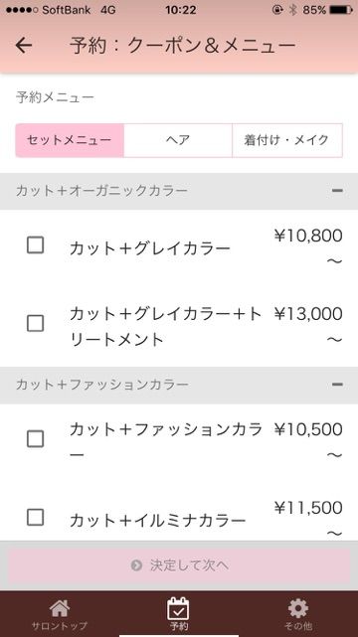Tap the rotation lock status icon
This screenshot has width=358, height=637.
[x=277, y=10]
